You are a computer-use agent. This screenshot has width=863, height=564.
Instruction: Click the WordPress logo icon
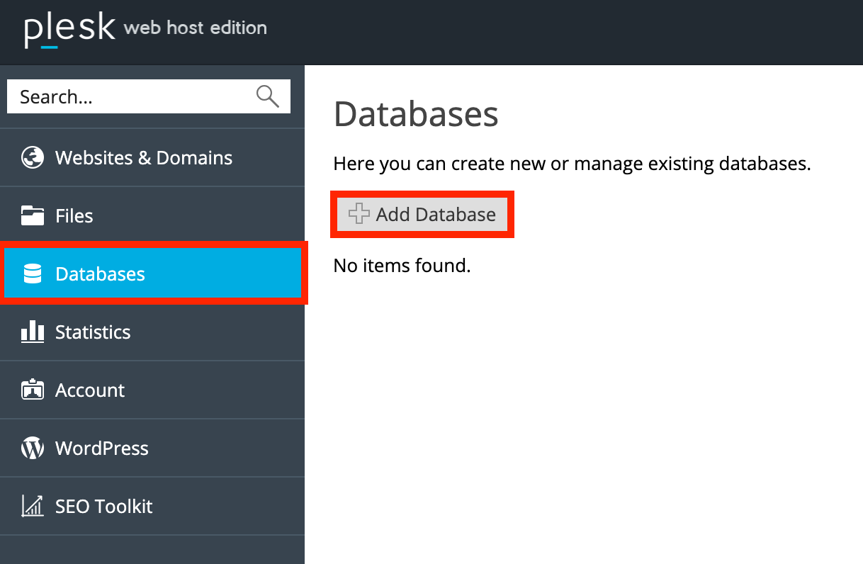pos(33,449)
